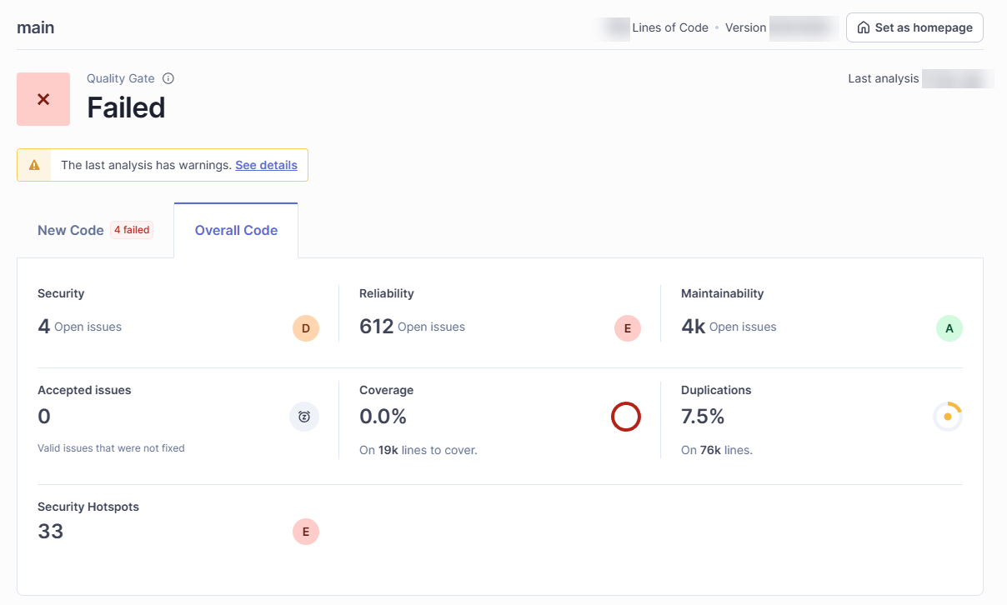Open the See details warning link
The width and height of the screenshot is (1007, 605).
point(266,165)
